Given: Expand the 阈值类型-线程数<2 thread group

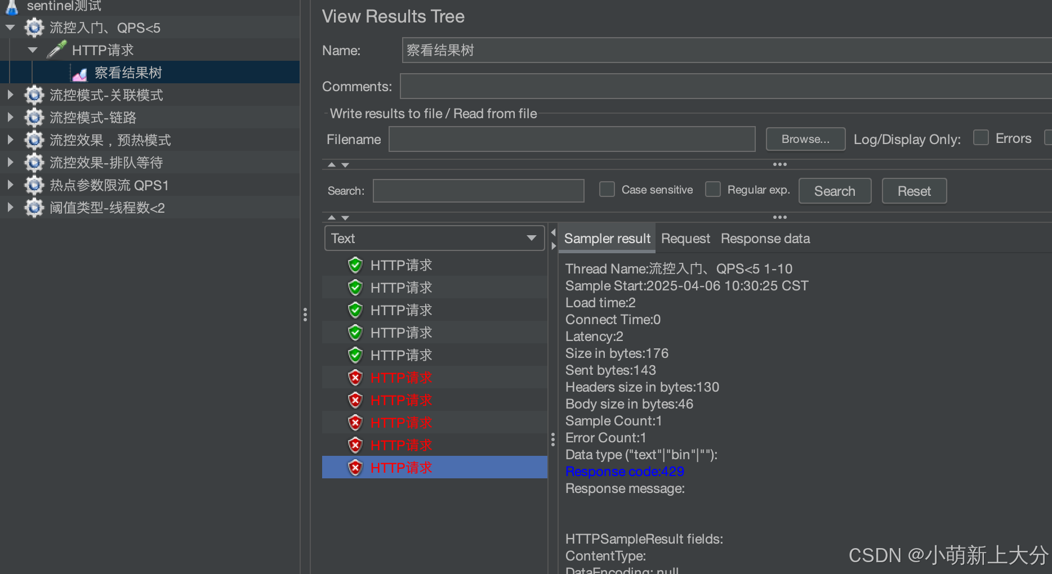Looking at the screenshot, I should (x=10, y=208).
